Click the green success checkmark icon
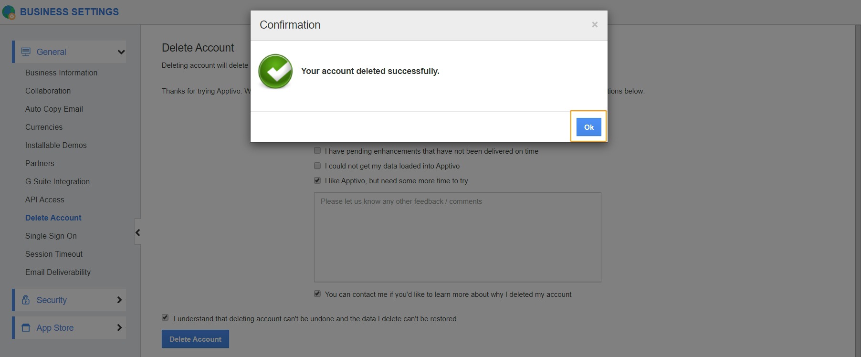Screen dimensions: 861x357 (x=275, y=72)
